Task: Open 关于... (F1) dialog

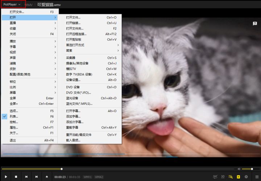Action: pyautogui.click(x=30, y=133)
